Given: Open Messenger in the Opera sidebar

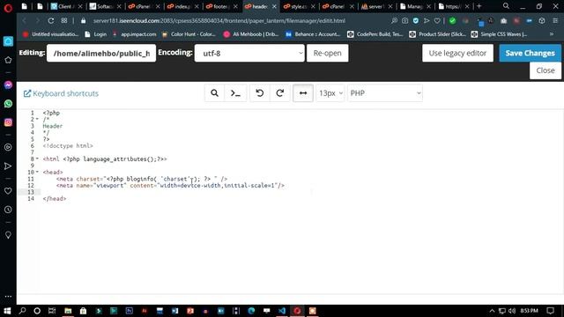Looking at the screenshot, I should 8,85.
